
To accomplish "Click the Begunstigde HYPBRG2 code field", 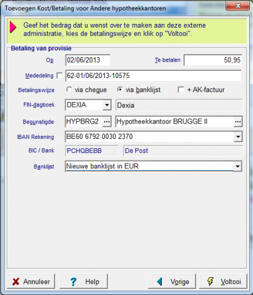I will [x=84, y=122].
